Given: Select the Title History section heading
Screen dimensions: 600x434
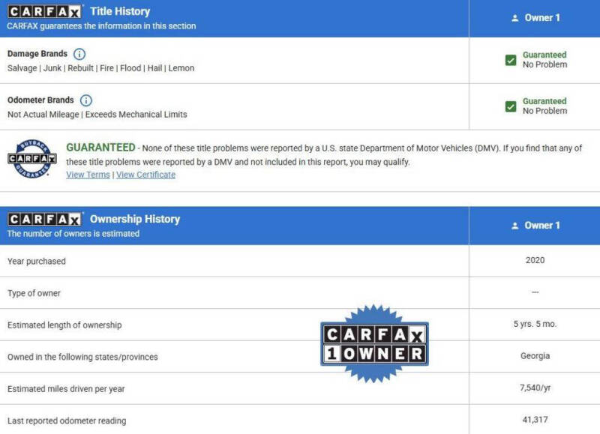Looking at the screenshot, I should coord(120,11).
